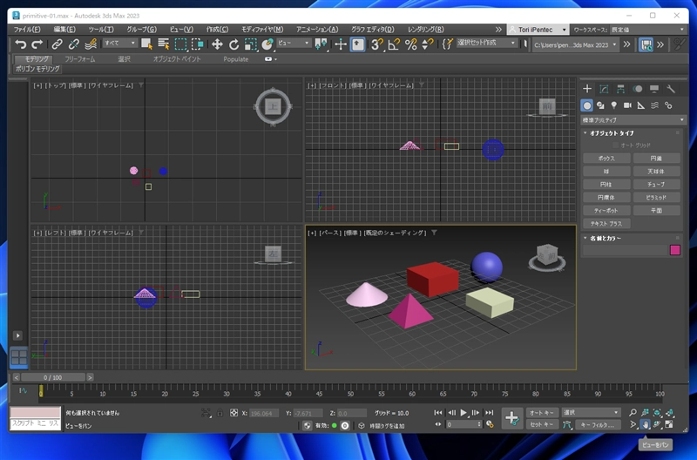Click the Undo arrow in main toolbar
The height and width of the screenshot is (460, 697).
pos(20,44)
